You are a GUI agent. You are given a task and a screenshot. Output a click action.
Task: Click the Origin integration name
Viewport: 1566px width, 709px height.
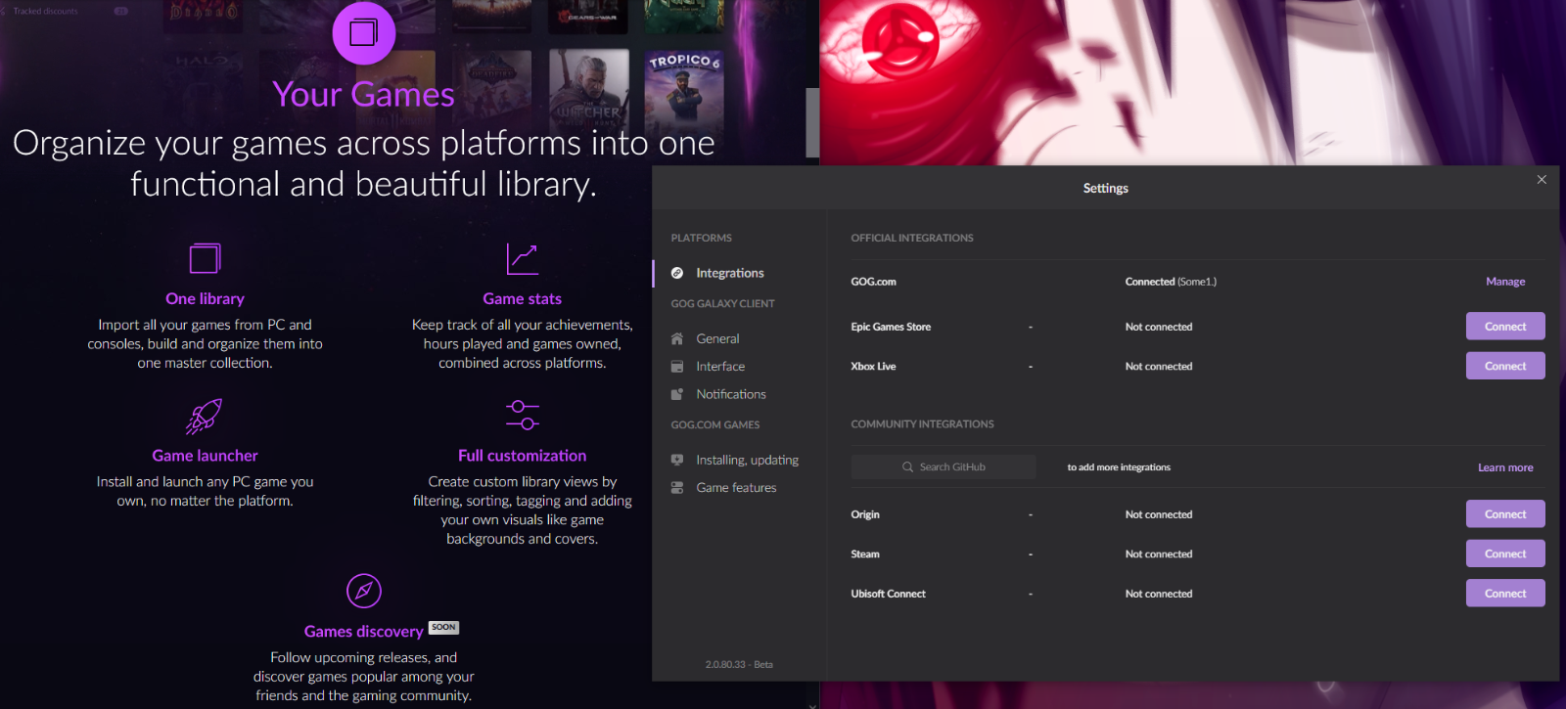tap(865, 514)
